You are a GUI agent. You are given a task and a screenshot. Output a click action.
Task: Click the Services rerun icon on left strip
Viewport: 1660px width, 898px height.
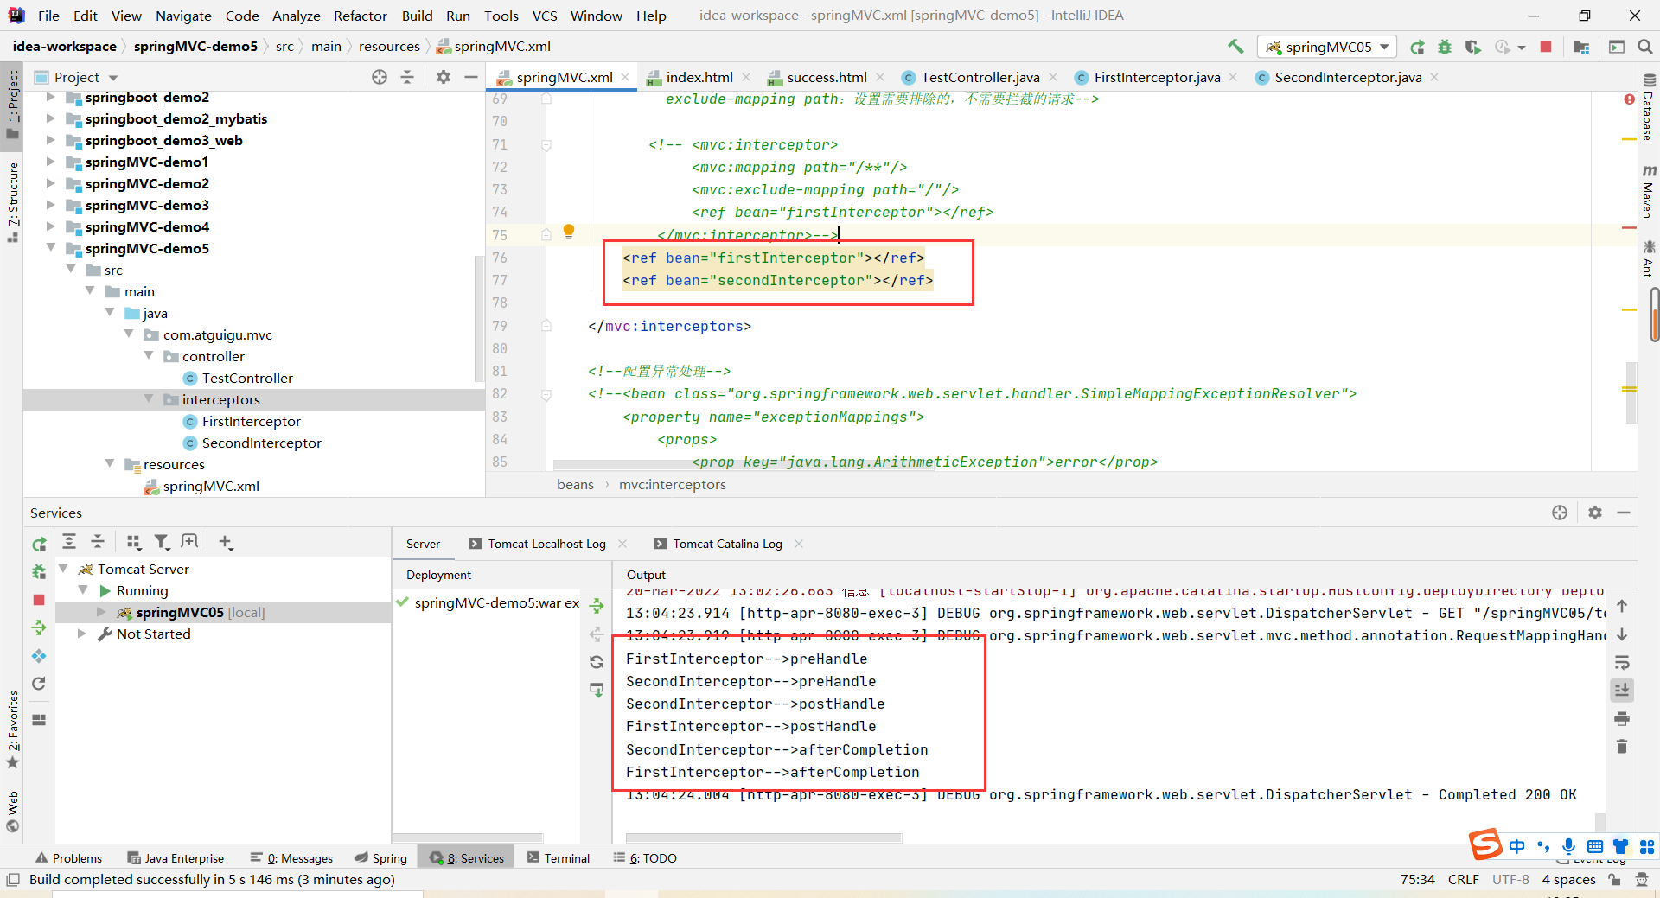[x=39, y=545]
